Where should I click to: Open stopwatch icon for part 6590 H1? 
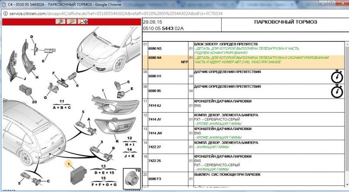point(337,77)
